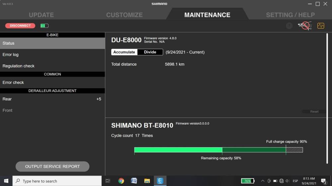332x186 pixels.
Task: Click the +5 rear adjustment value
Action: (99, 99)
